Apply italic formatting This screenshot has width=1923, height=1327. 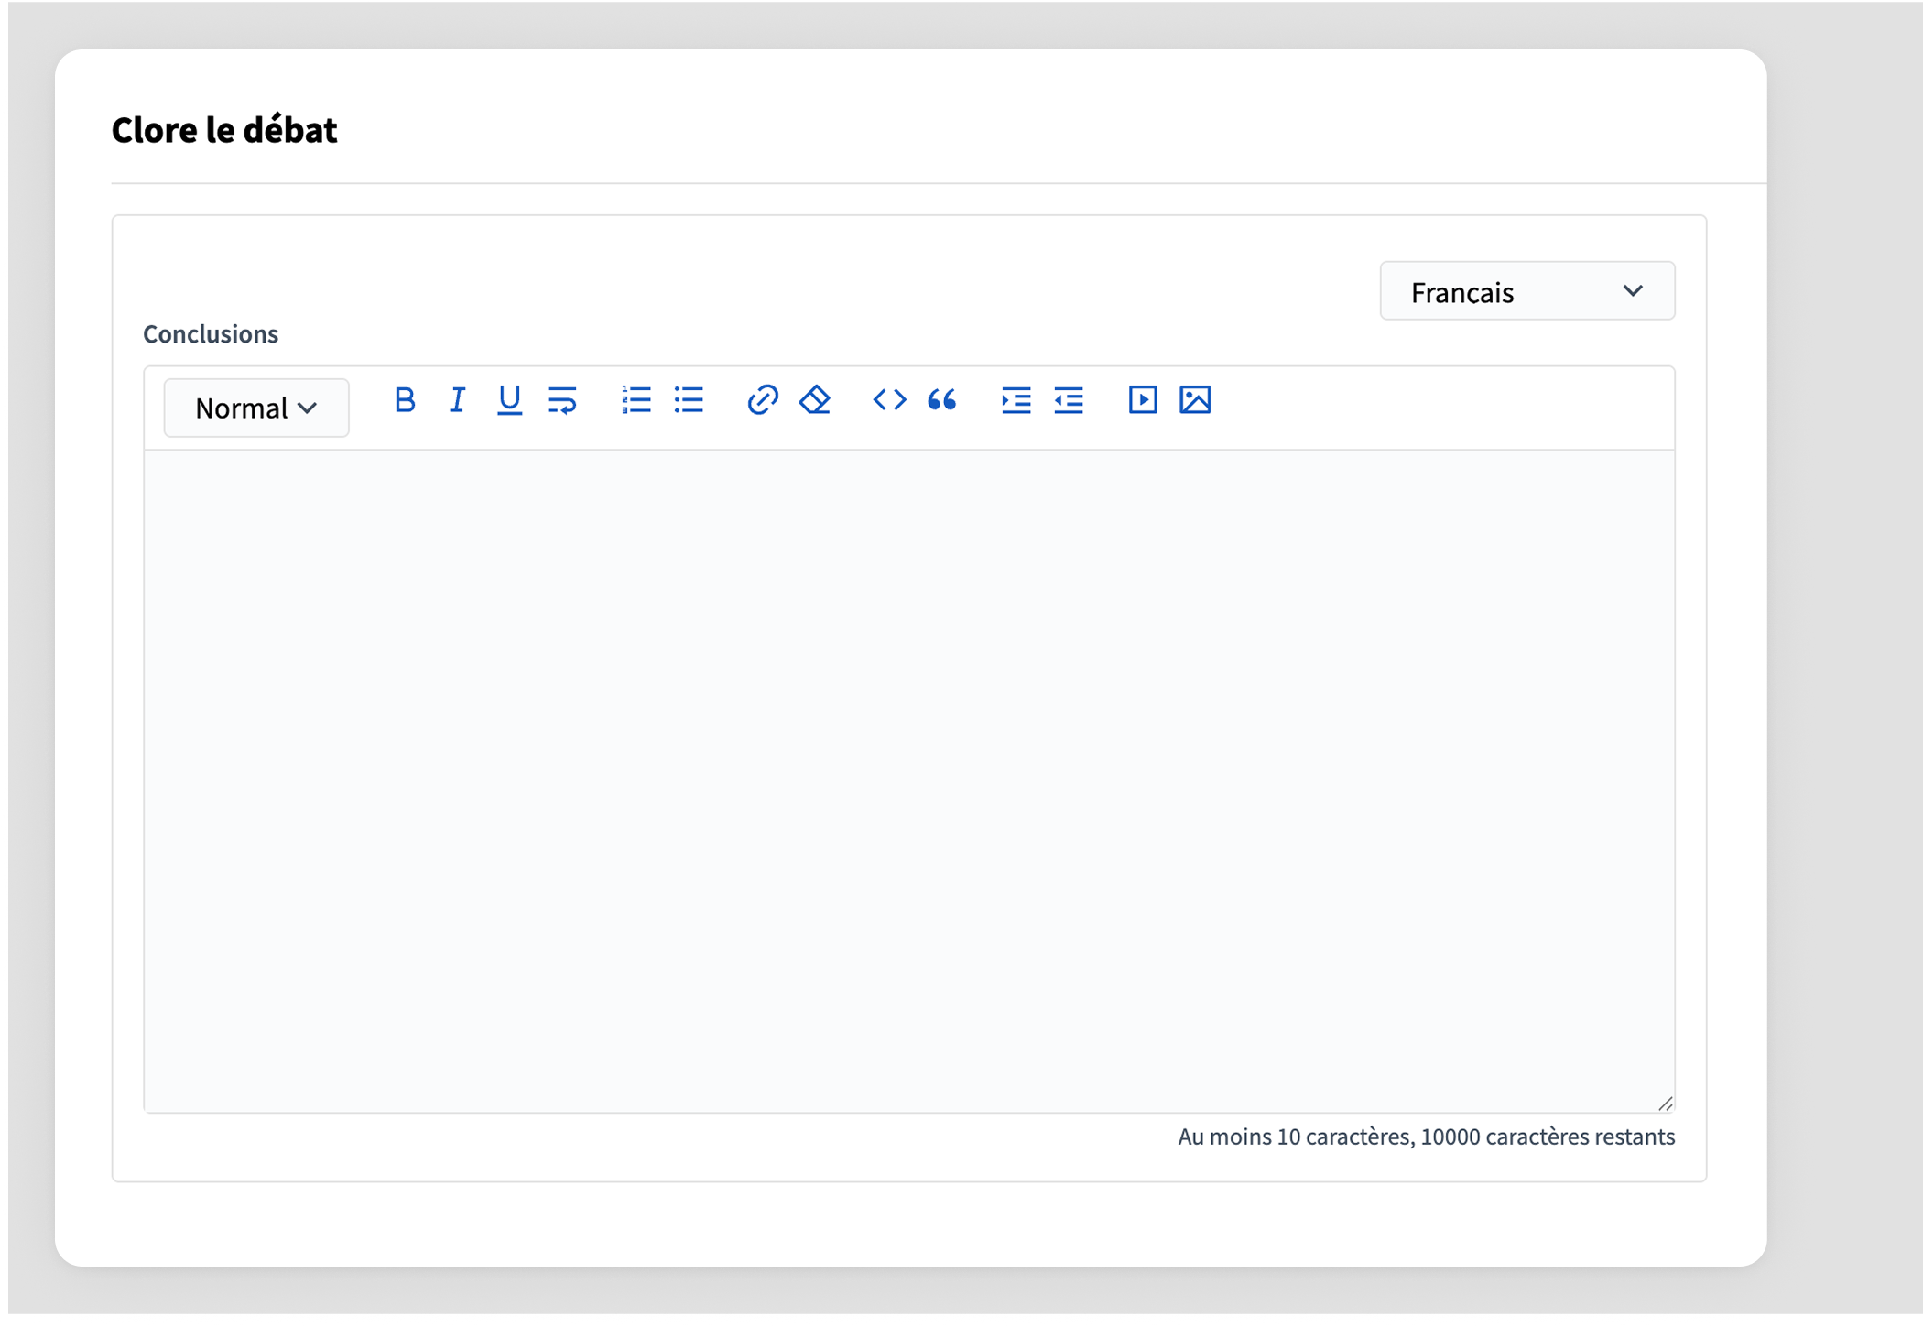click(457, 400)
